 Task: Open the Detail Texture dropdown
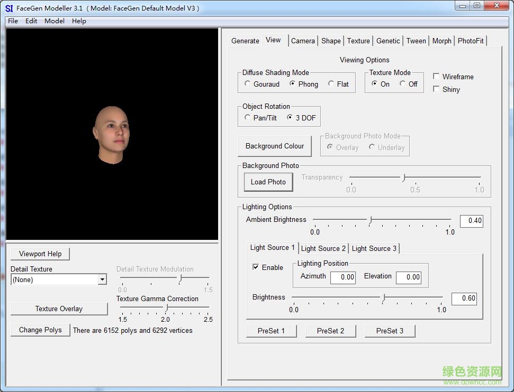coord(103,279)
